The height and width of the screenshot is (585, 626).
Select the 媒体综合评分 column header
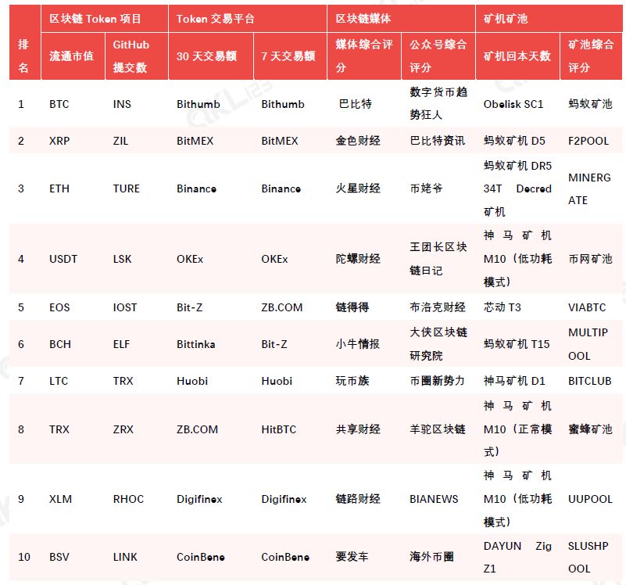tap(364, 56)
